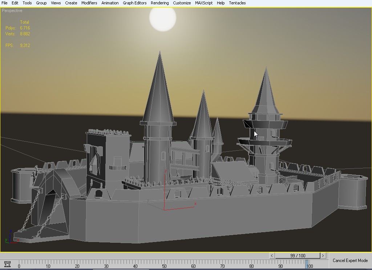Open the MAXScript menu
Screen dimensions: 372x270
pyautogui.click(x=203, y=3)
